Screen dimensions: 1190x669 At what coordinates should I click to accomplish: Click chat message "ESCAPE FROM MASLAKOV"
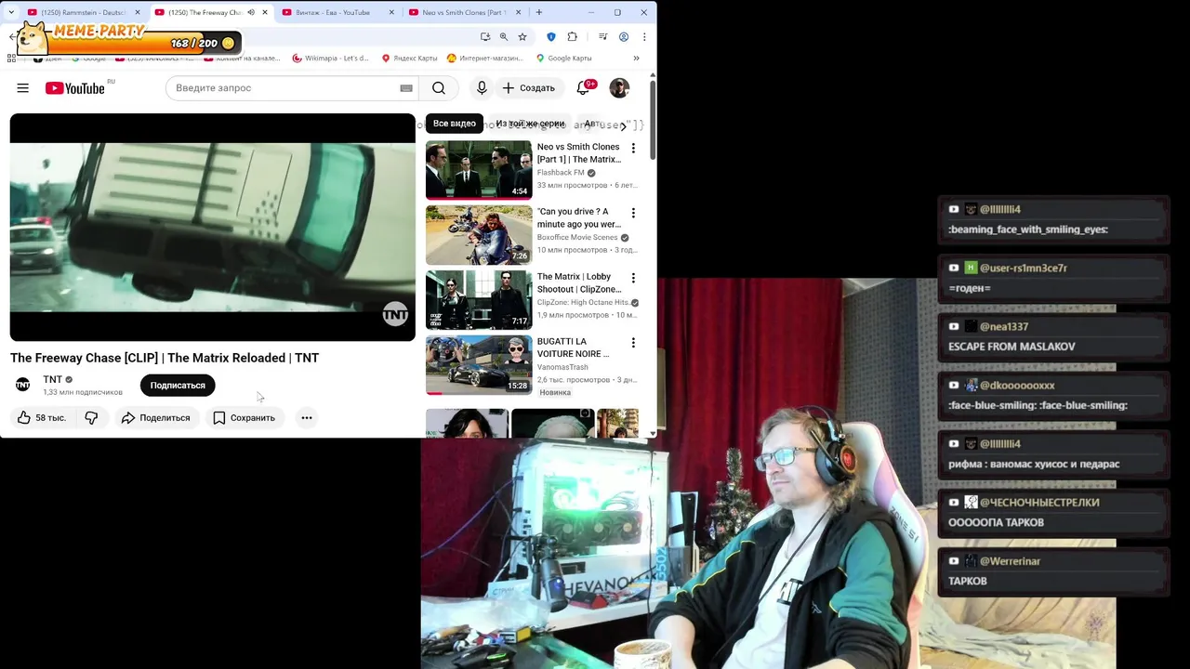1011,347
